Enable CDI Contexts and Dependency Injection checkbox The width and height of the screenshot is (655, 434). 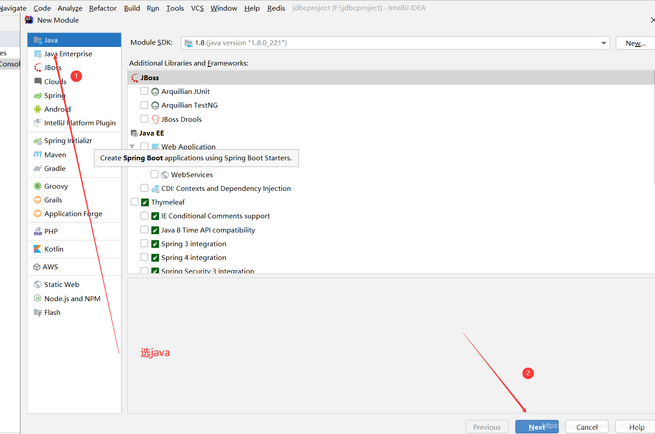(144, 188)
